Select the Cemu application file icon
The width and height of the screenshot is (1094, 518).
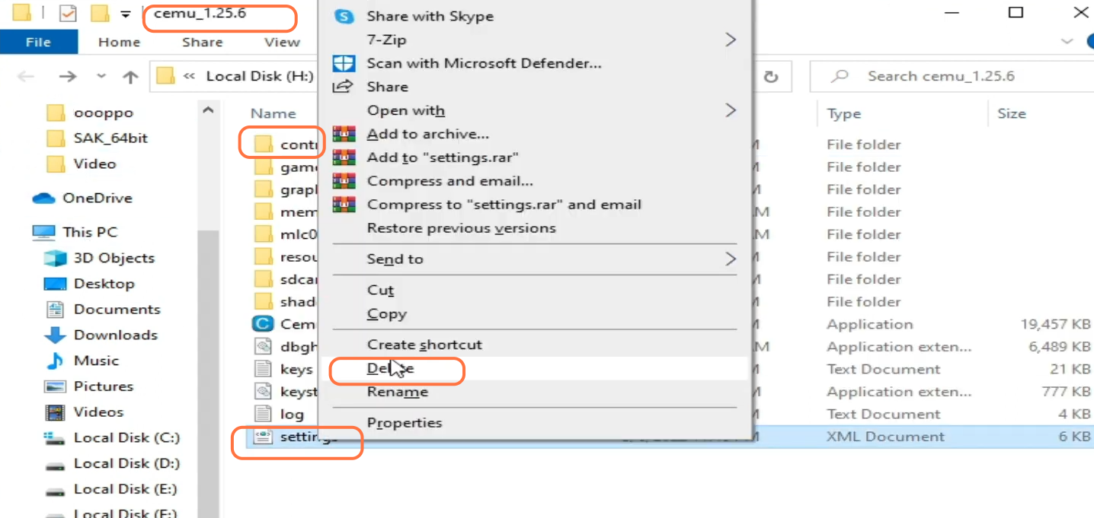click(263, 324)
